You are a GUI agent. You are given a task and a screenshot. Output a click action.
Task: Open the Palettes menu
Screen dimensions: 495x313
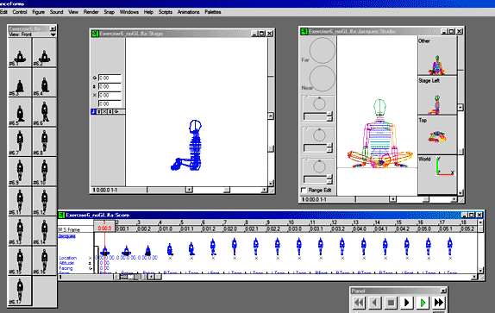click(213, 12)
